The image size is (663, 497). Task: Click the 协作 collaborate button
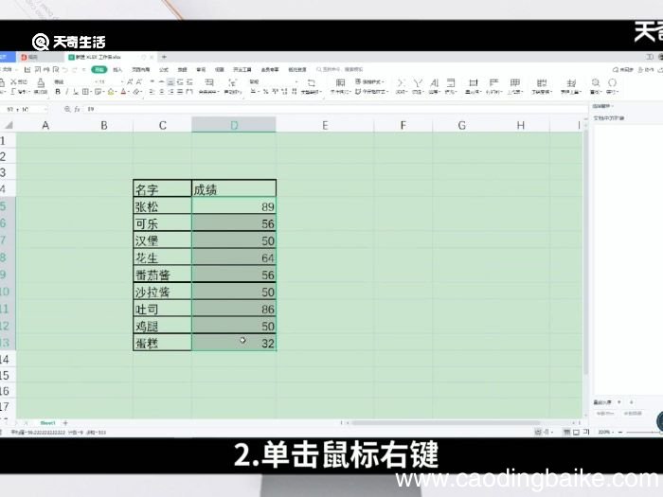646,69
